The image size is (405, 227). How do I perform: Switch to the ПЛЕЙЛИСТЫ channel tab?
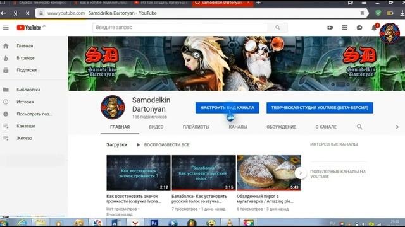point(196,127)
